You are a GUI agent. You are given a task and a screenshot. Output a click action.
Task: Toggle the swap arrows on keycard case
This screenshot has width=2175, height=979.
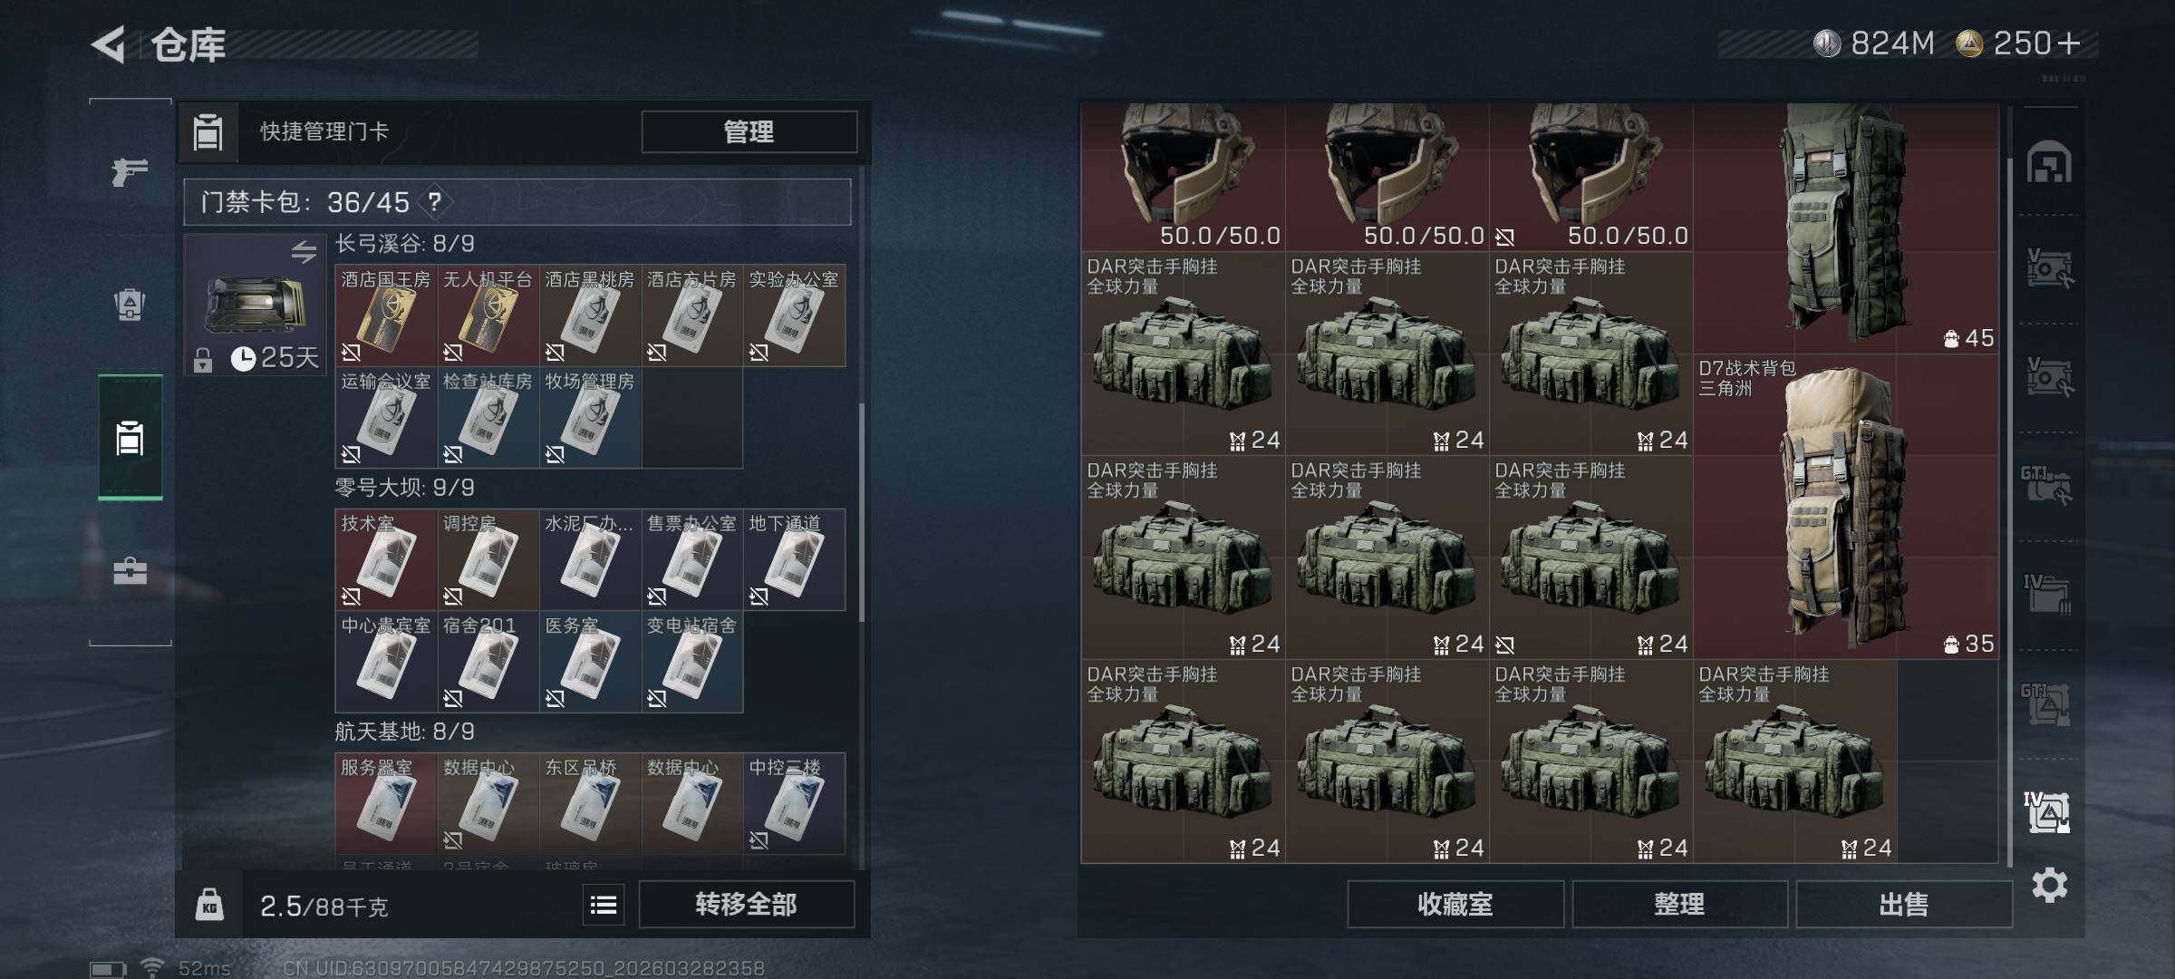coord(304,251)
